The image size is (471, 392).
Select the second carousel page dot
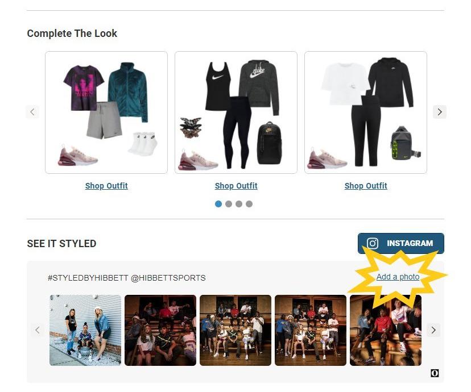229,204
